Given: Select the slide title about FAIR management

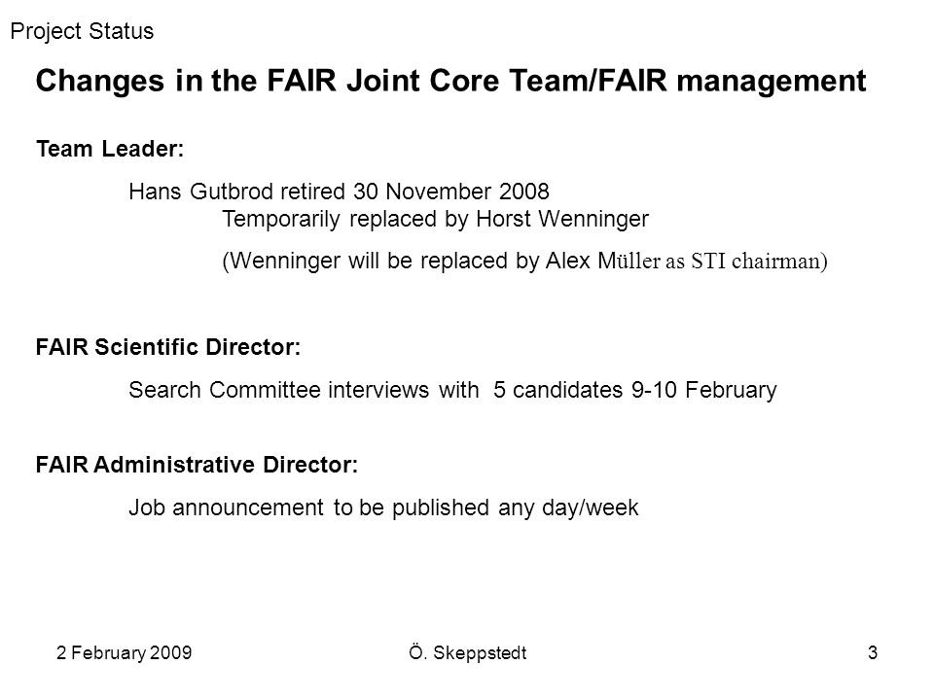Looking at the screenshot, I should tap(450, 81).
